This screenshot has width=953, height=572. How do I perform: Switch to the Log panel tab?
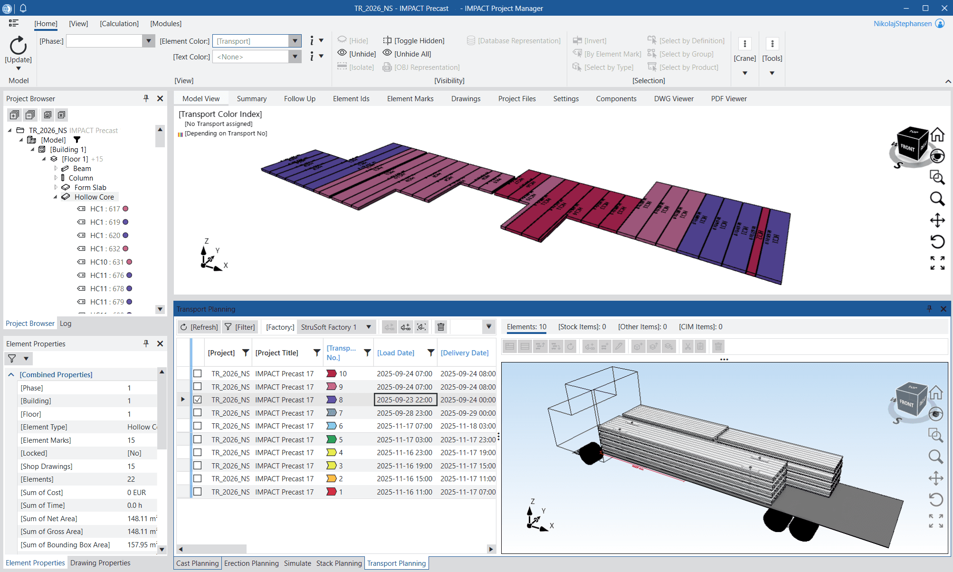click(x=66, y=323)
